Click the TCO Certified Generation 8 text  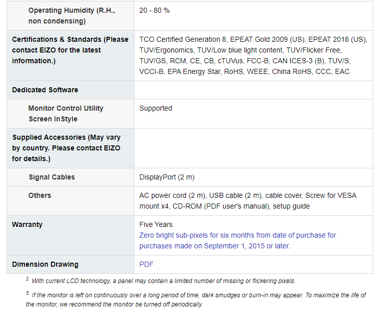(x=183, y=39)
